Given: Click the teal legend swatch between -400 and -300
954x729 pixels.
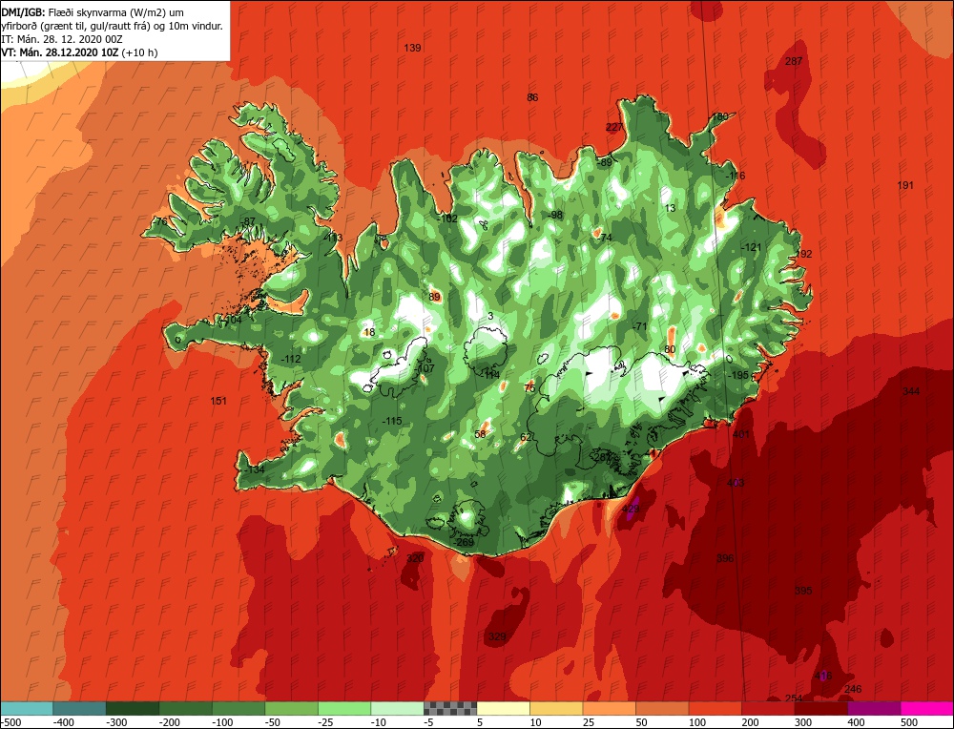Looking at the screenshot, I should coord(80,708).
